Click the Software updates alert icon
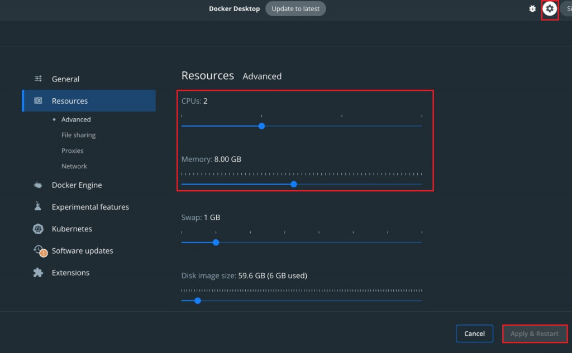 [40, 251]
